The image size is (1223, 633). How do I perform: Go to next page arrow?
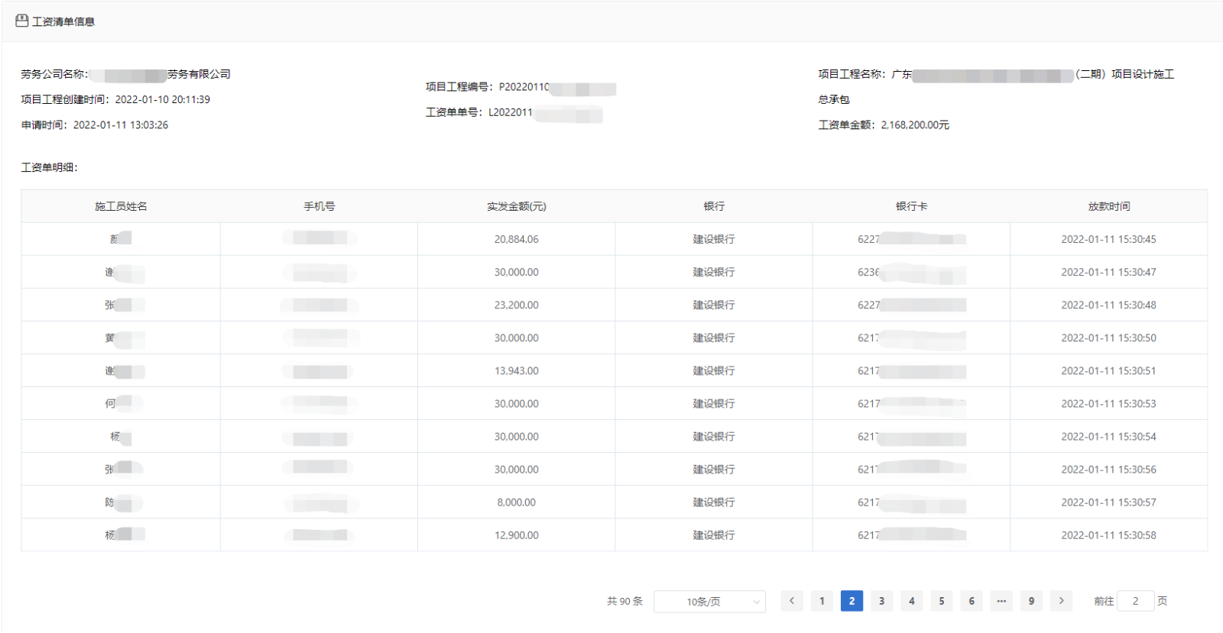coord(1061,601)
